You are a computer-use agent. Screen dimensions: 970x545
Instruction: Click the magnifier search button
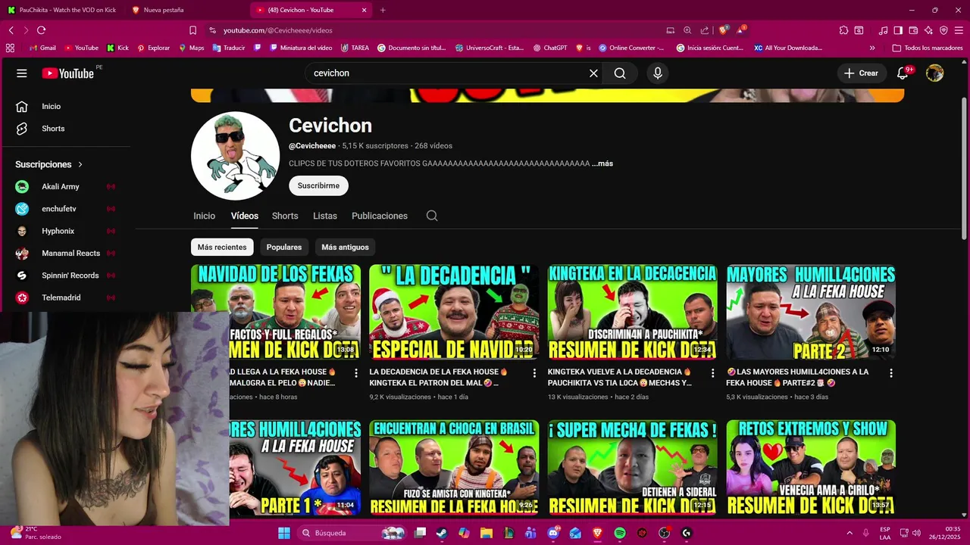coord(620,73)
